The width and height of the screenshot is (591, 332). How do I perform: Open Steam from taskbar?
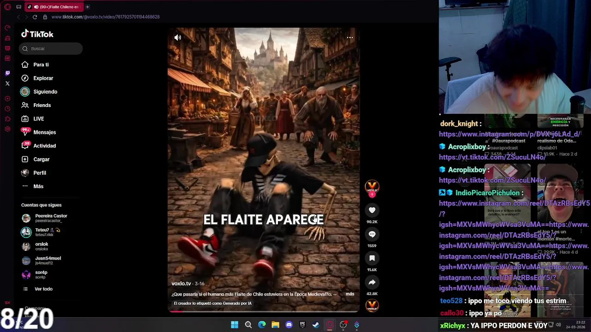(x=316, y=325)
